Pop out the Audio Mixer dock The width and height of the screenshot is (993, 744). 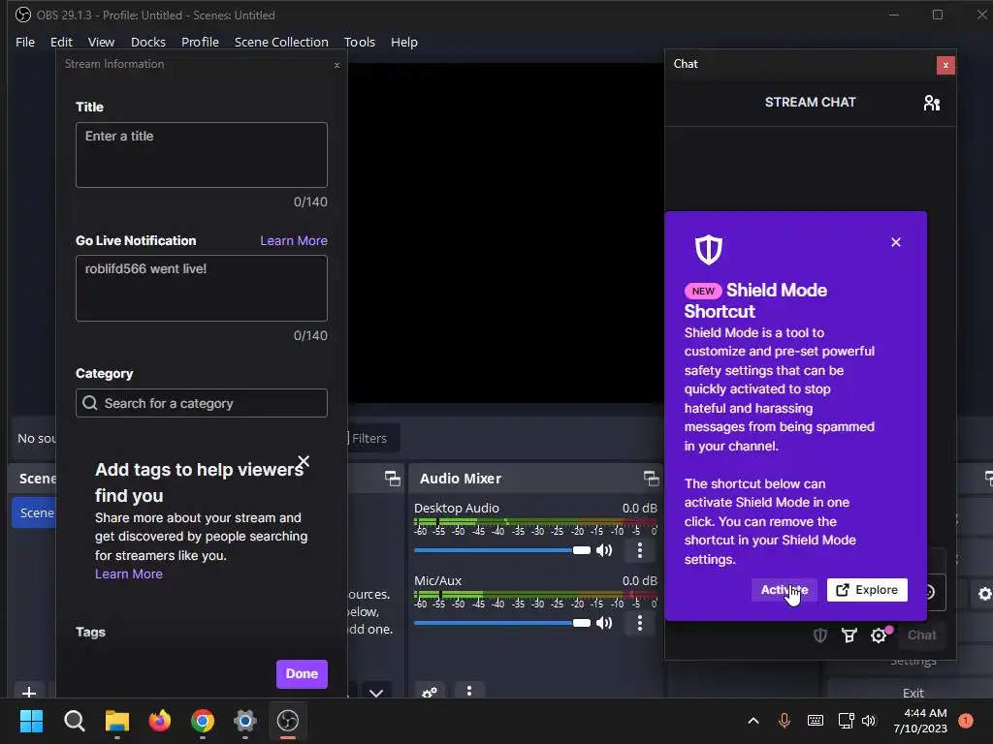(651, 479)
